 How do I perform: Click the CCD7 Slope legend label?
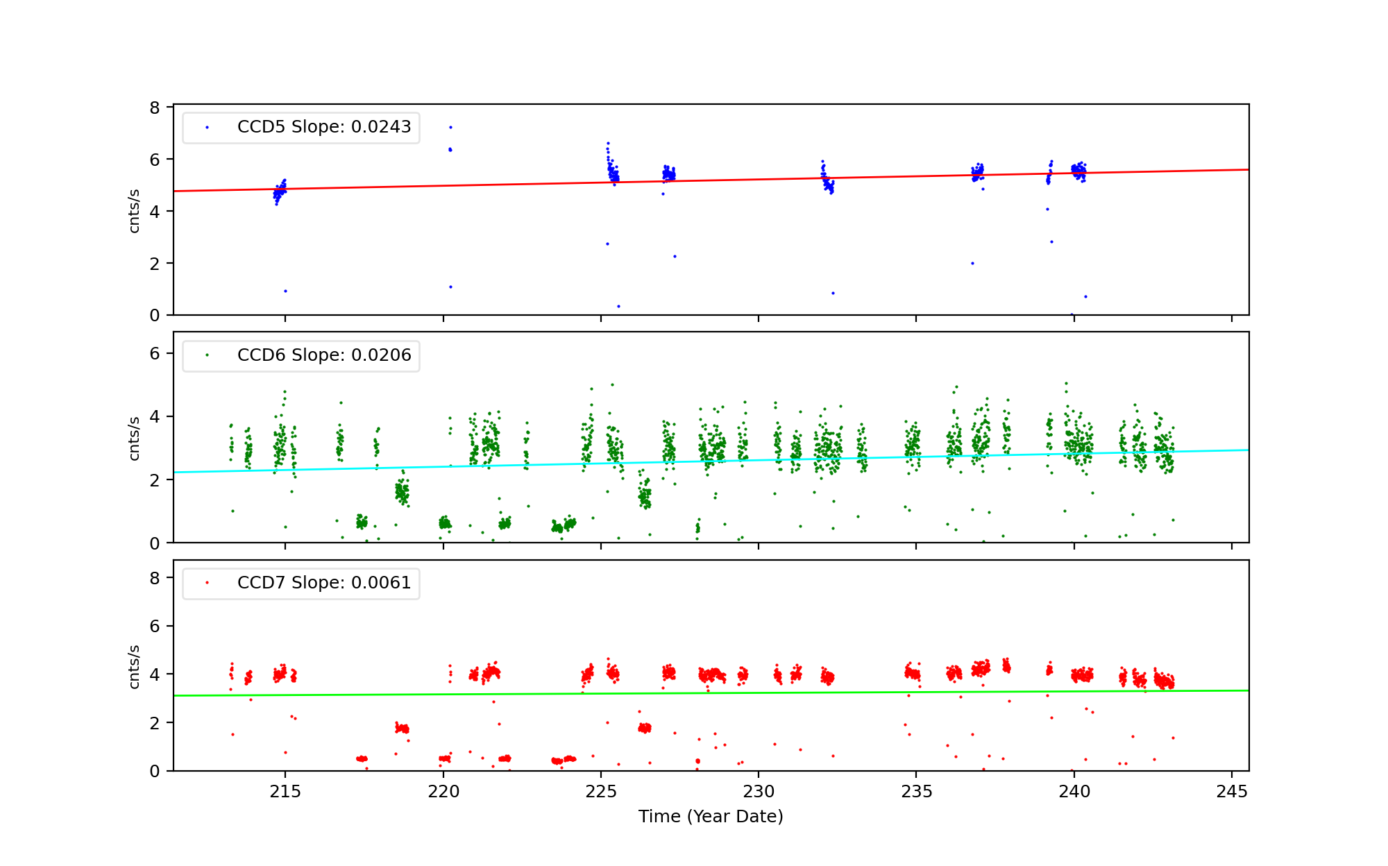pyautogui.click(x=324, y=583)
